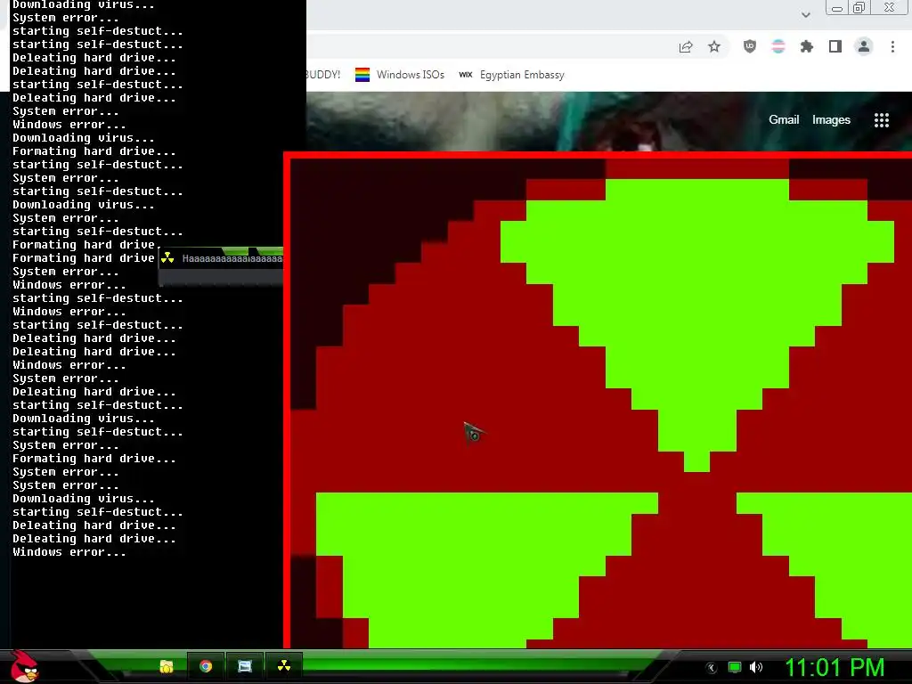Image resolution: width=912 pixels, height=684 pixels.
Task: Click the 'Windows error...' last console line
Action: [69, 552]
